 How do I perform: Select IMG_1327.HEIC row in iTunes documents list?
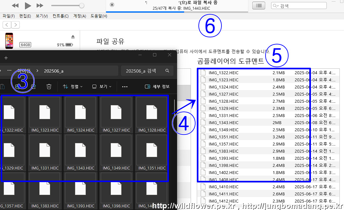[268, 94]
